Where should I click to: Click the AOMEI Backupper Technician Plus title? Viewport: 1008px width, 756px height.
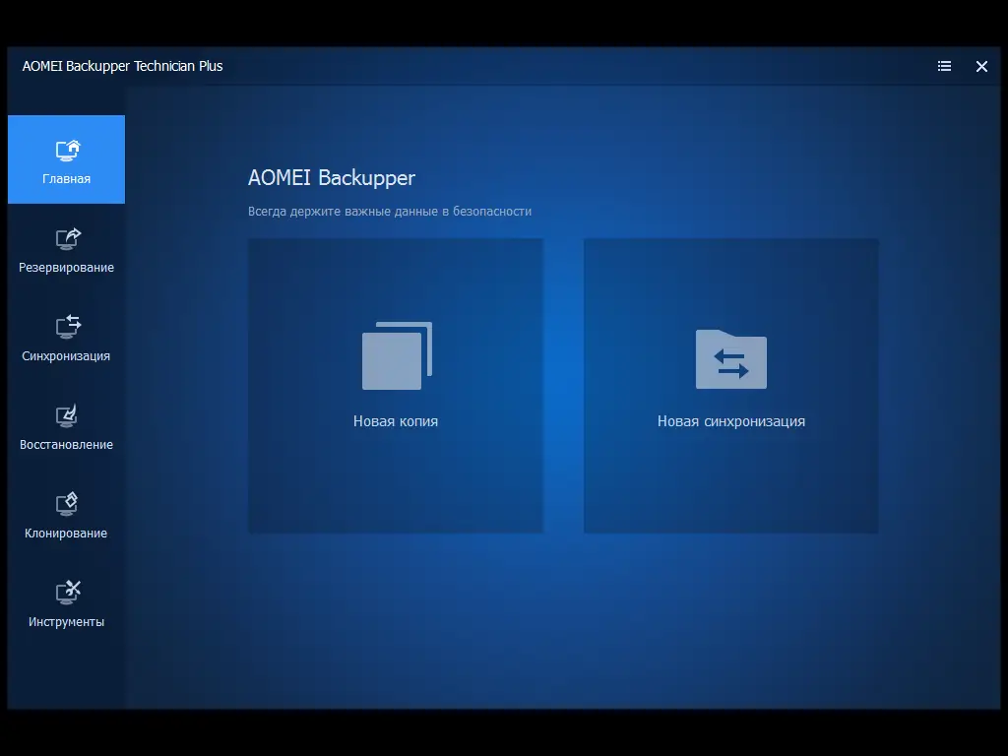(x=122, y=66)
